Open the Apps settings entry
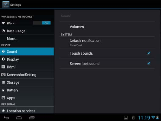The image size is (161, 121). coord(27,98)
